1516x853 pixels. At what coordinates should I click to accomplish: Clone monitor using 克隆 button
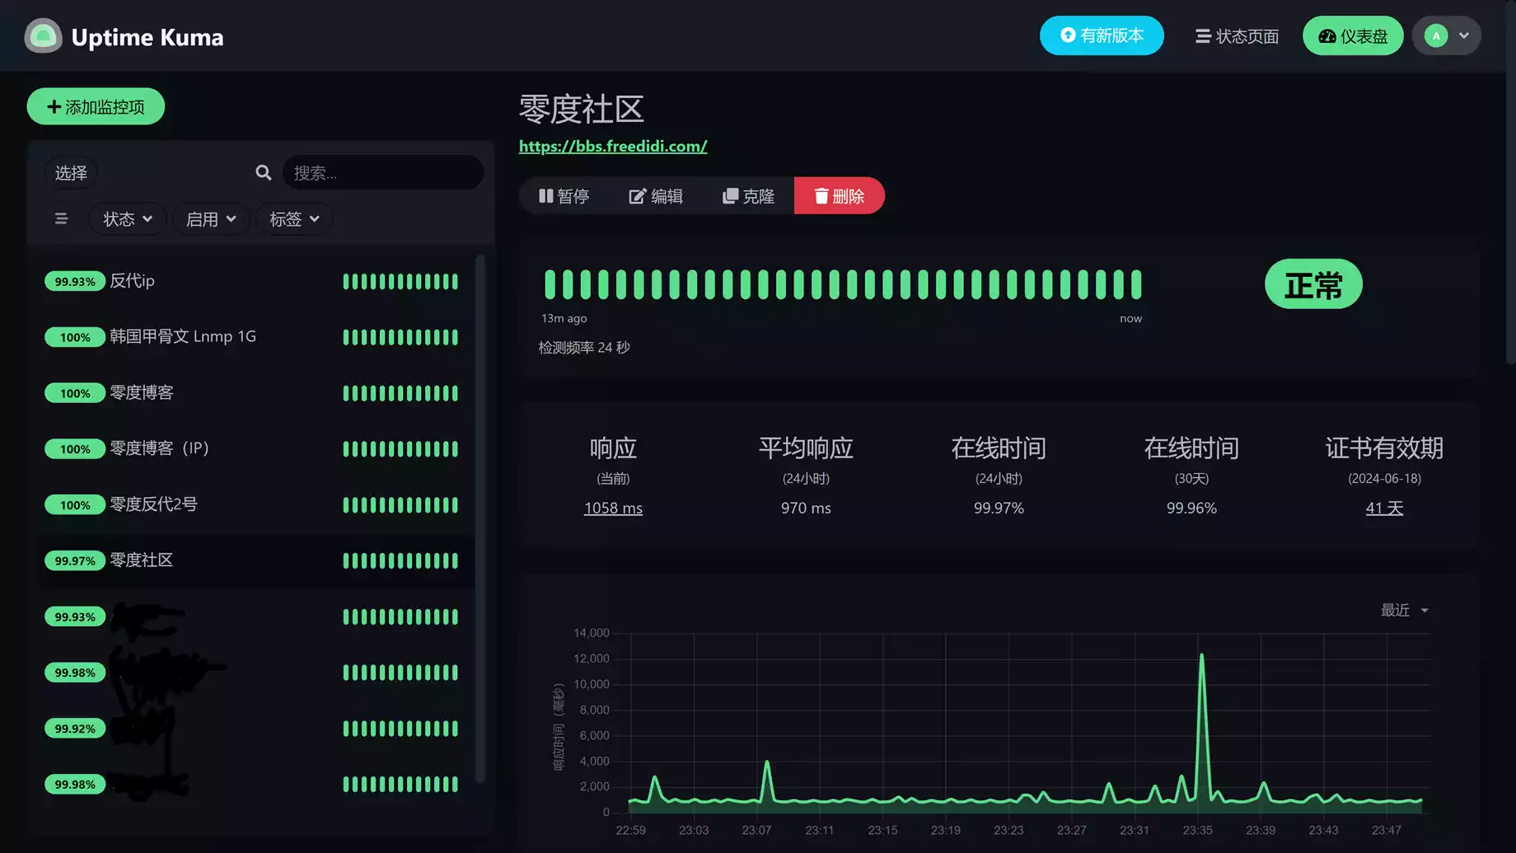[x=748, y=196]
